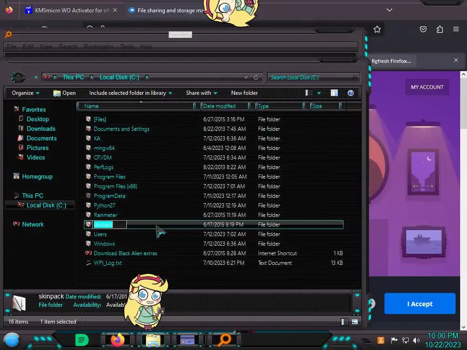Click the Action Center flag tray icon
The width and height of the screenshot is (467, 350).
(x=394, y=340)
